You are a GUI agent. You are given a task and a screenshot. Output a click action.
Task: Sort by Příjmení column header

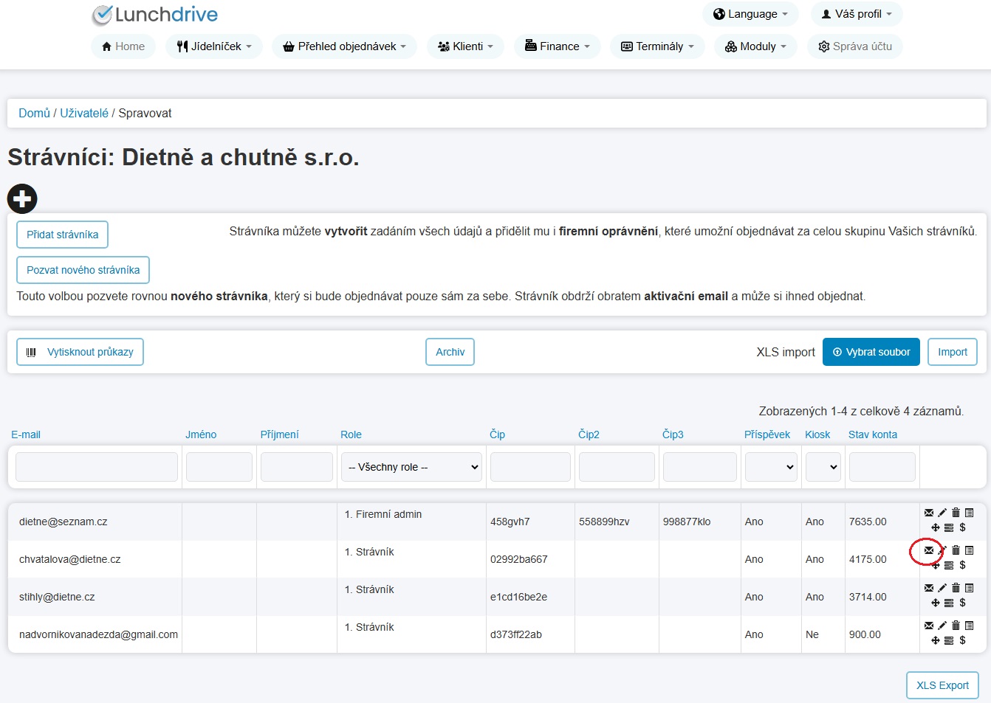(279, 434)
